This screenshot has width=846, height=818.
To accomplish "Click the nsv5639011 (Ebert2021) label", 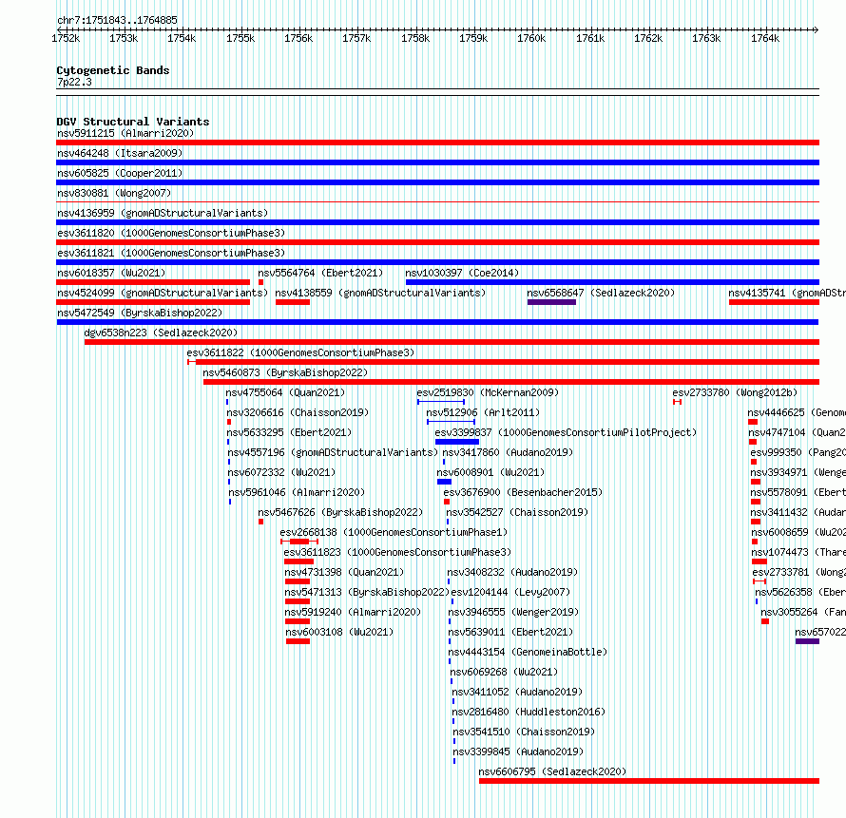I will click(x=511, y=632).
